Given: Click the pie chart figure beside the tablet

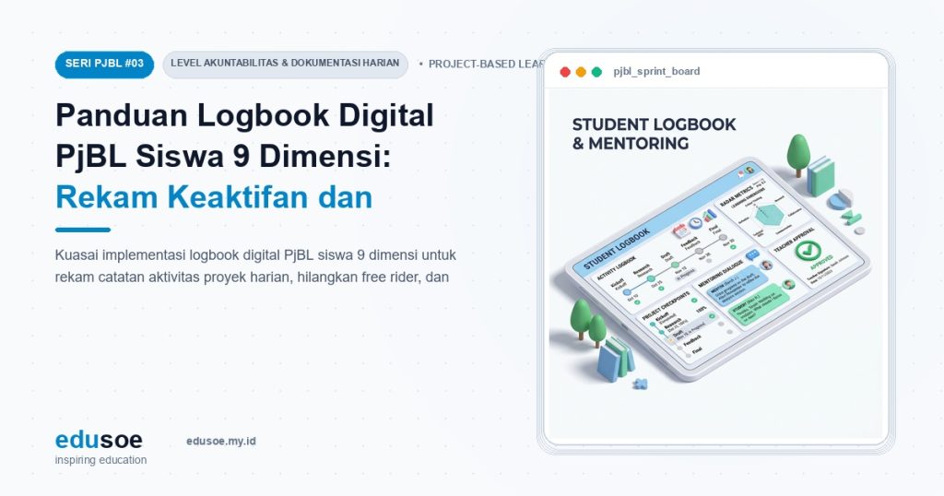Looking at the screenshot, I should pyautogui.click(x=839, y=200).
